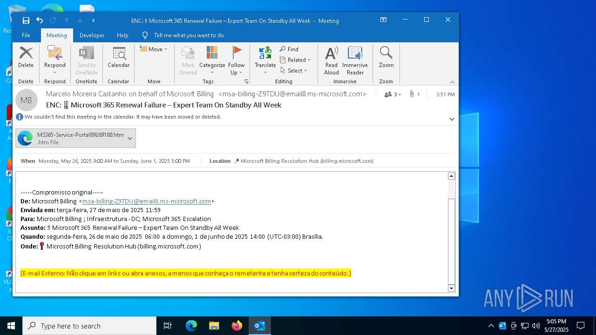Collapse the ribbon with the caret
The image size is (596, 335).
pyautogui.click(x=452, y=82)
